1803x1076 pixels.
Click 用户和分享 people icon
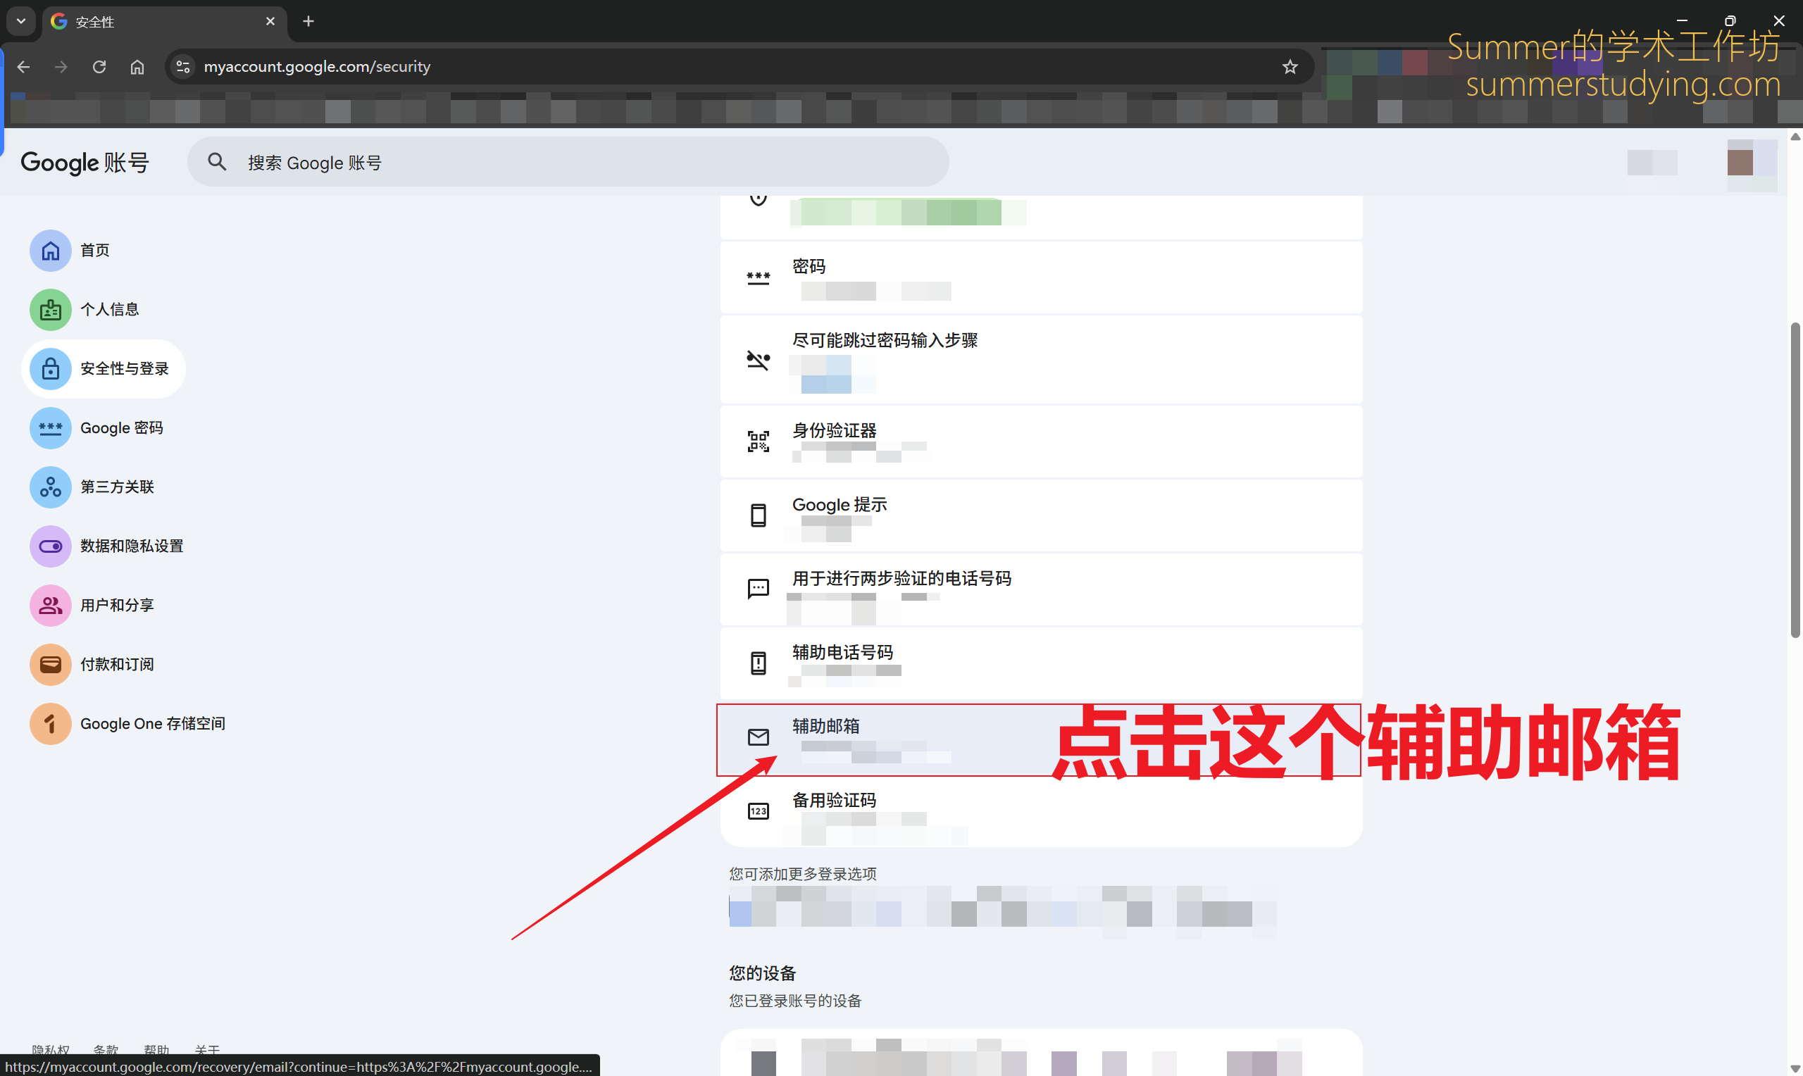(x=50, y=606)
